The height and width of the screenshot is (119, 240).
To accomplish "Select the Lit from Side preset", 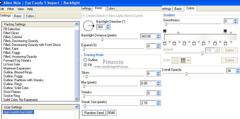I will [12, 64].
